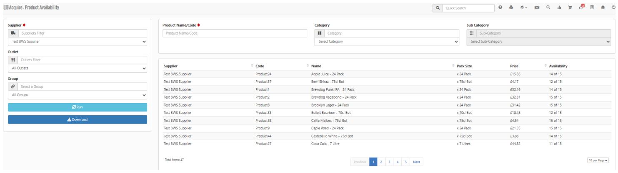Expand the Test BWS Supplier dropdown

(77, 42)
